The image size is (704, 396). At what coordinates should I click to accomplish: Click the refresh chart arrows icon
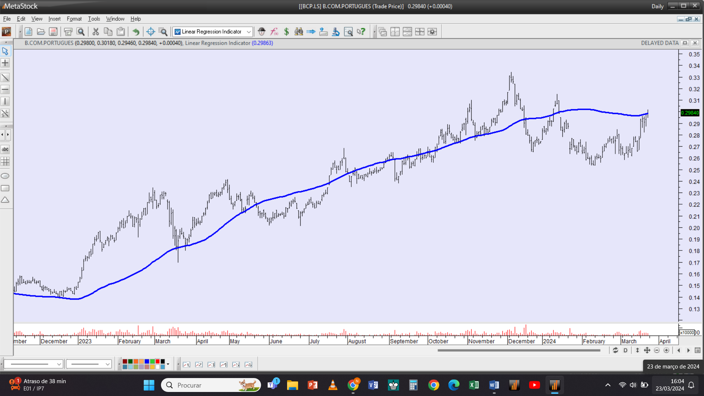[x=616, y=351]
